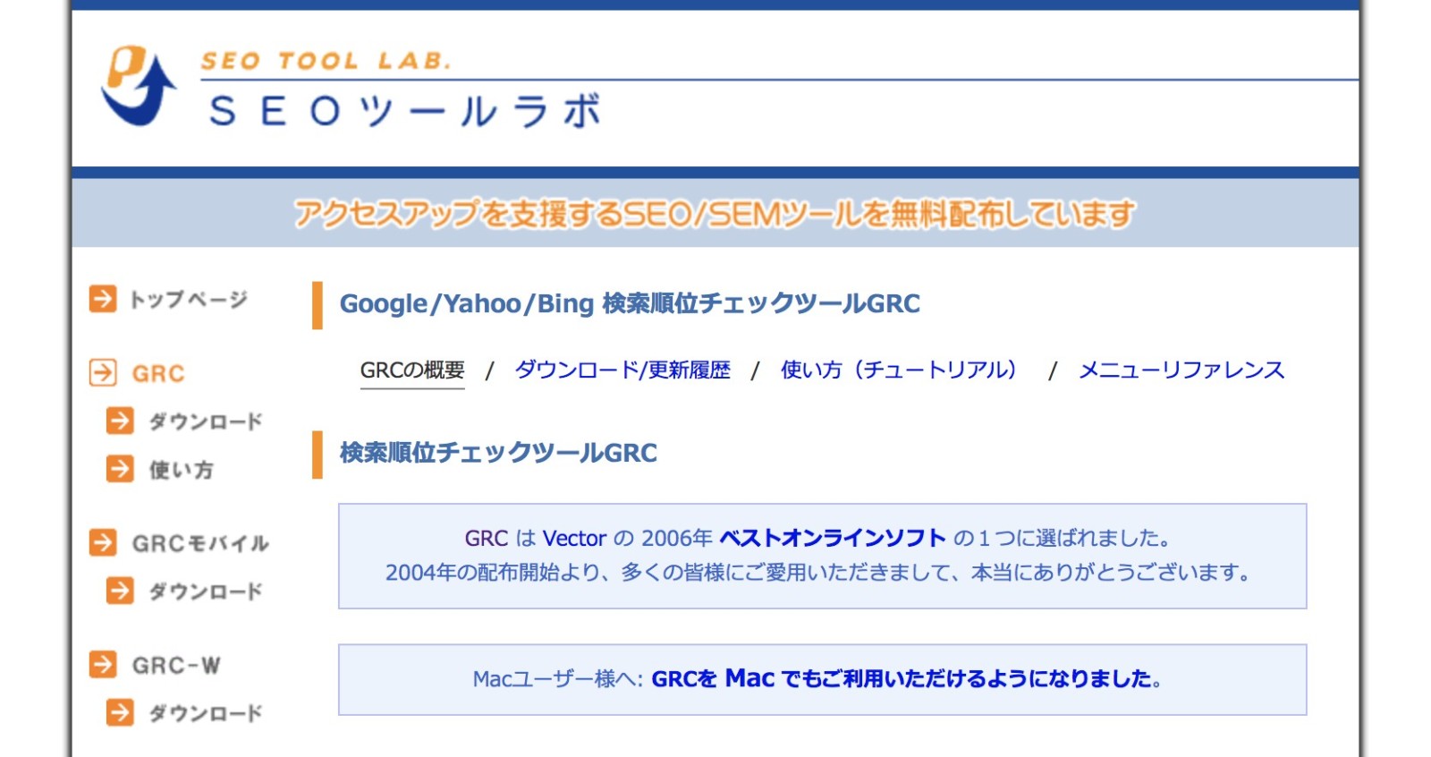Click the SEO Tool Lab logo icon
The height and width of the screenshot is (757, 1431).
click(x=139, y=86)
